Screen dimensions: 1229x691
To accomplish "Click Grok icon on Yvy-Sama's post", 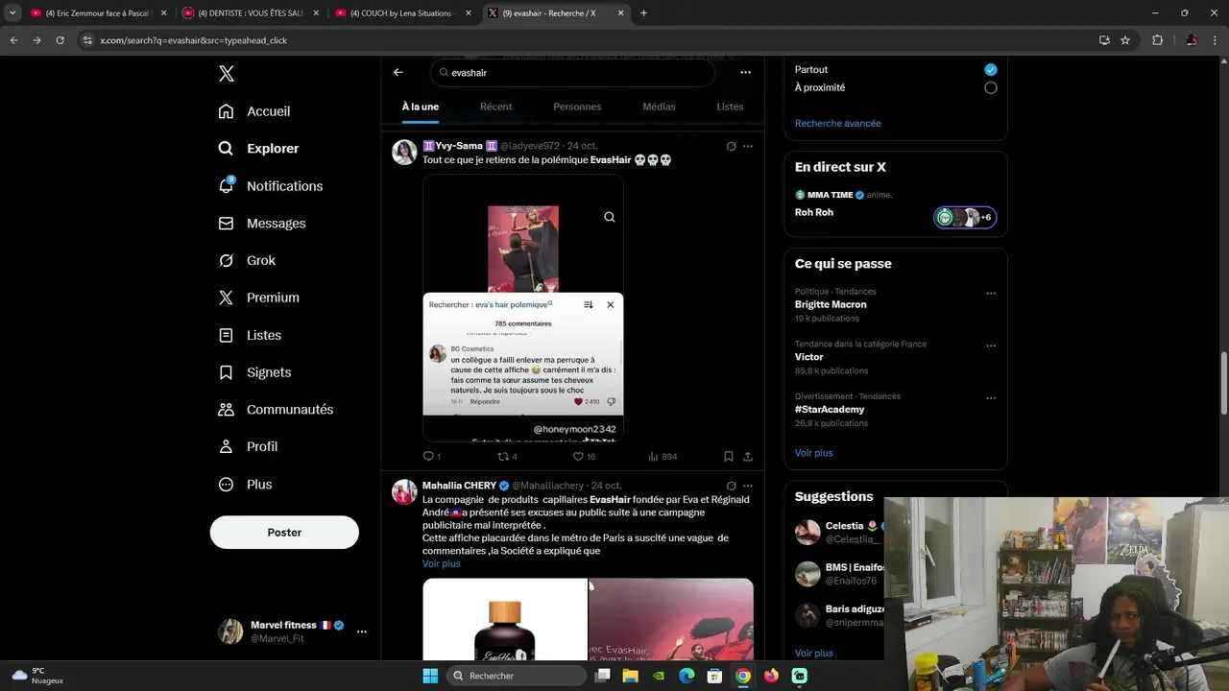I will click(731, 146).
